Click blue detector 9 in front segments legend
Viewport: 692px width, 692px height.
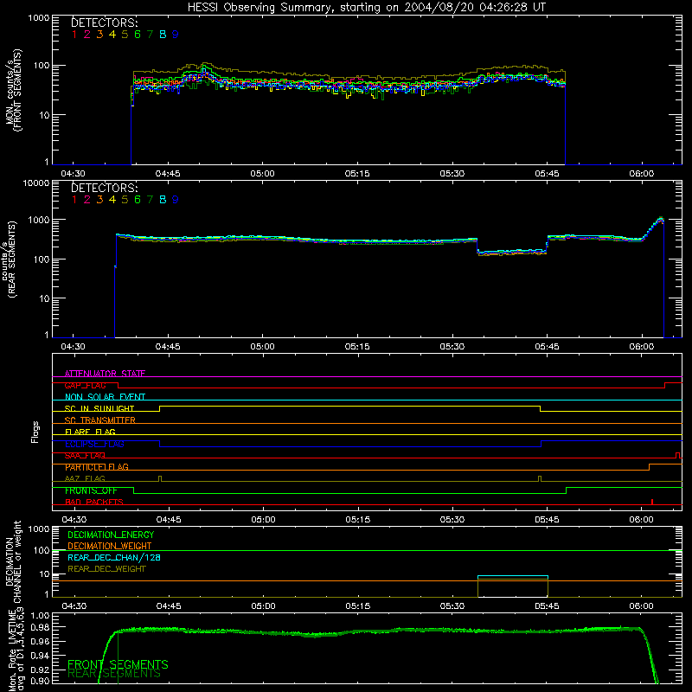176,35
